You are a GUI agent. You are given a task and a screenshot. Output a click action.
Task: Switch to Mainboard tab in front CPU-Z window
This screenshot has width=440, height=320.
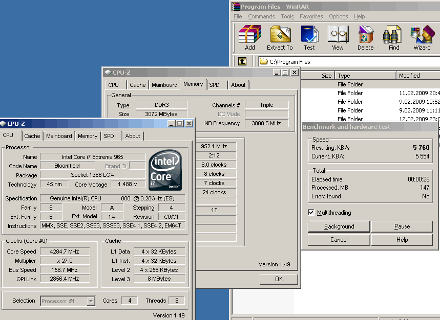click(59, 136)
